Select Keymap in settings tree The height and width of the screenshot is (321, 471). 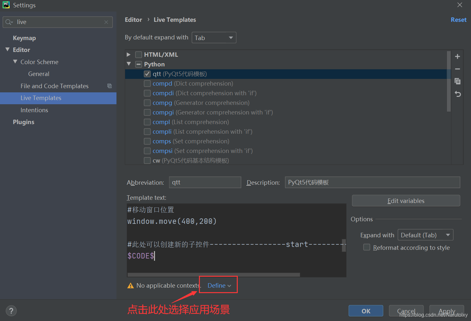coord(24,38)
